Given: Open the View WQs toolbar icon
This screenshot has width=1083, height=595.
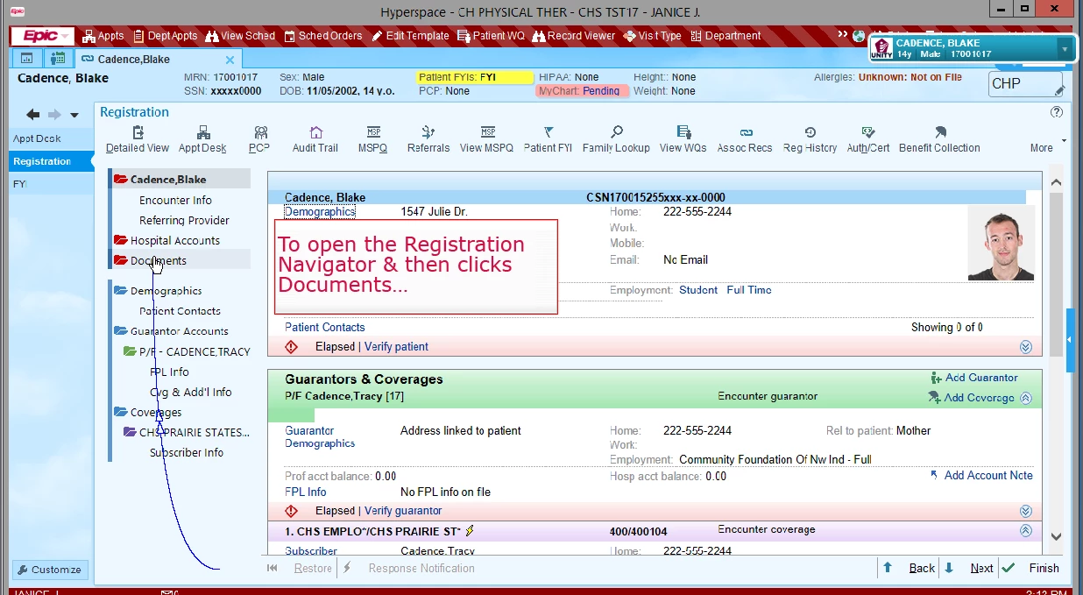Looking at the screenshot, I should (683, 139).
